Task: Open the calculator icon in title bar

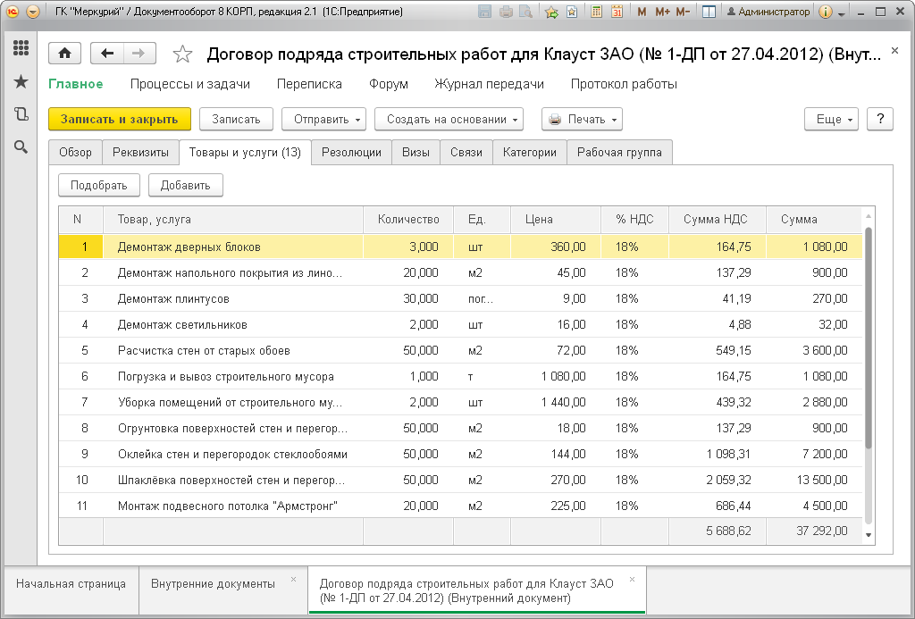Action: tap(596, 12)
